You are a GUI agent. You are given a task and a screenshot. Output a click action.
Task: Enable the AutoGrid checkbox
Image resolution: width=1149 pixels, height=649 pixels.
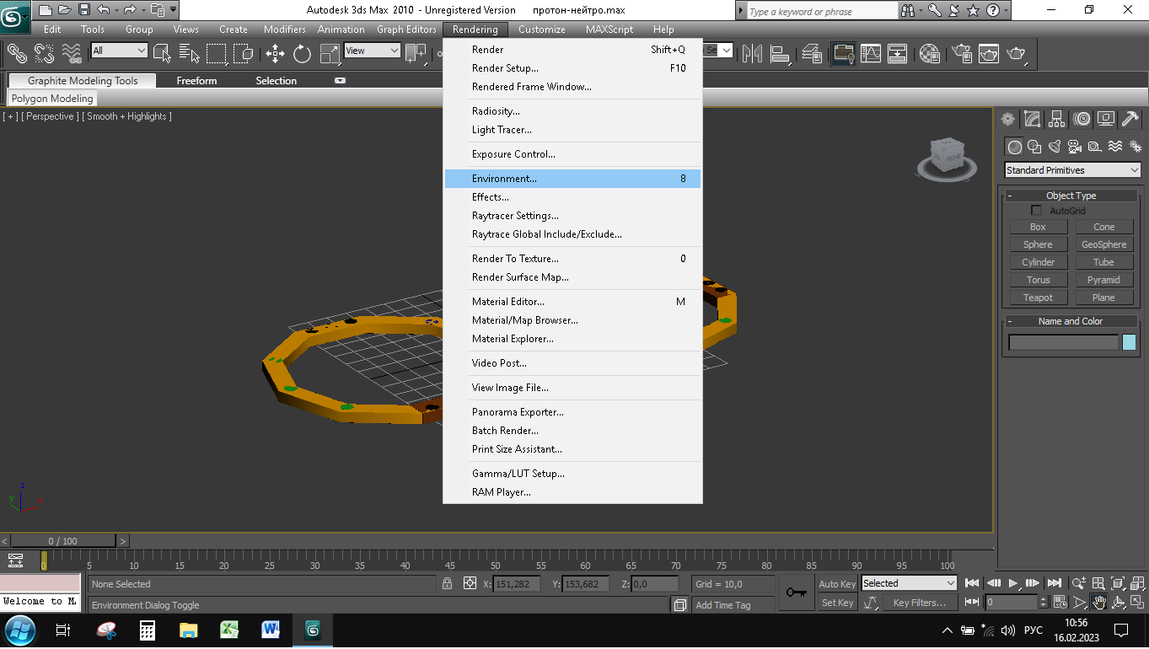[x=1036, y=211]
